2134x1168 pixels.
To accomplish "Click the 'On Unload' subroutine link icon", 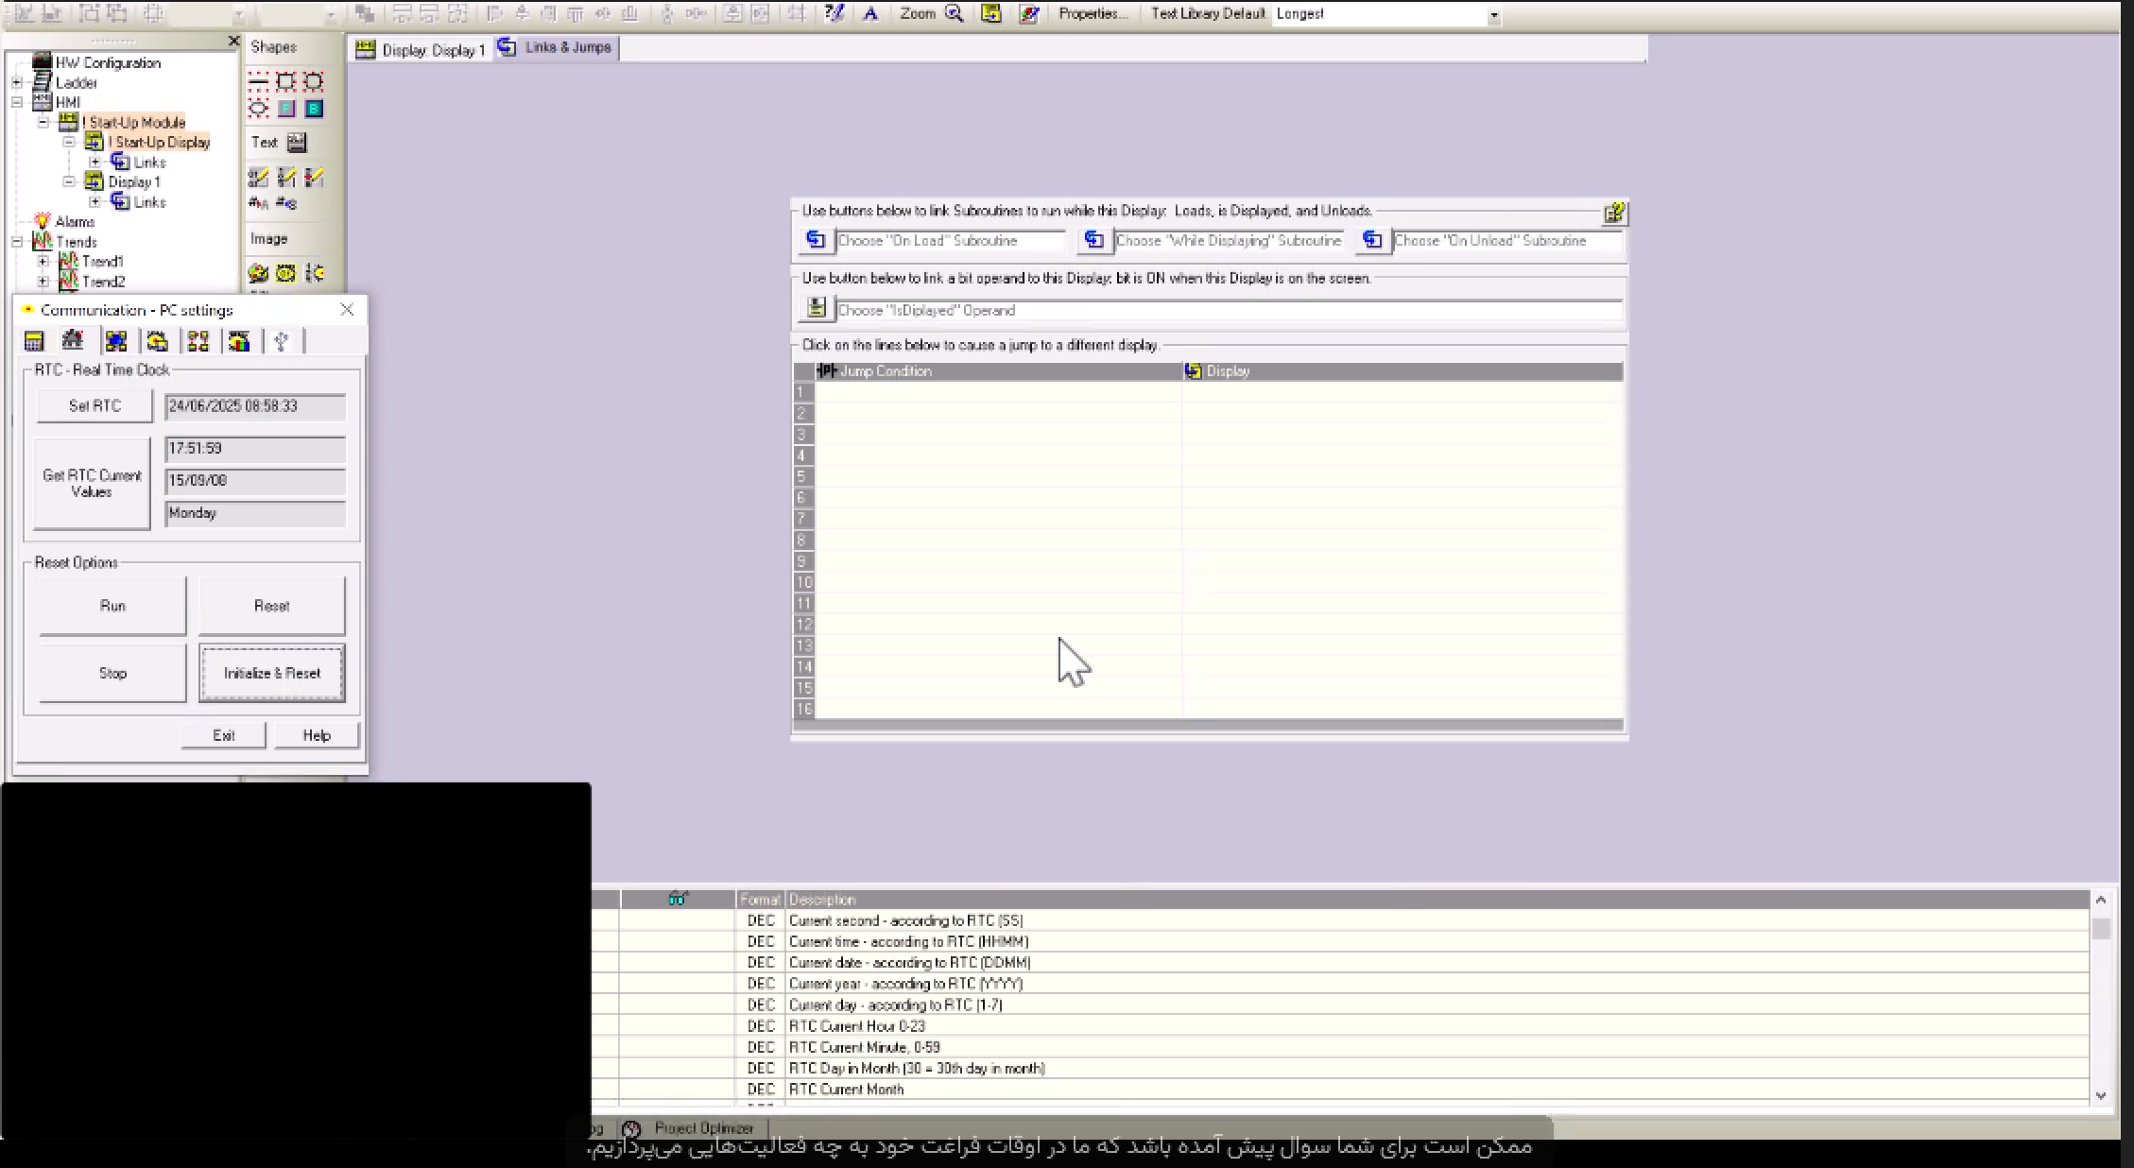I will coord(1372,241).
